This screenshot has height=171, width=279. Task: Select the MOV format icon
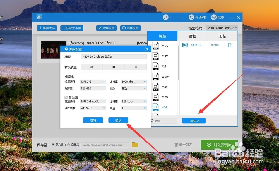click(155, 46)
